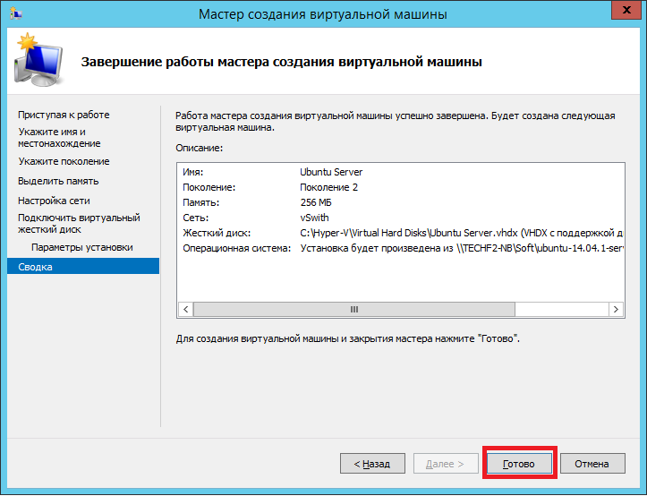Click the wizard title bar icon
The height and width of the screenshot is (496, 647).
[16, 14]
